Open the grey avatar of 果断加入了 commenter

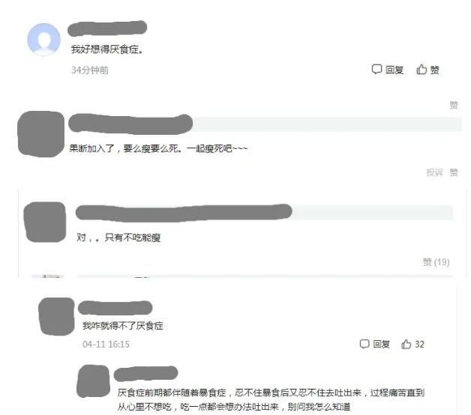pyautogui.click(x=40, y=134)
